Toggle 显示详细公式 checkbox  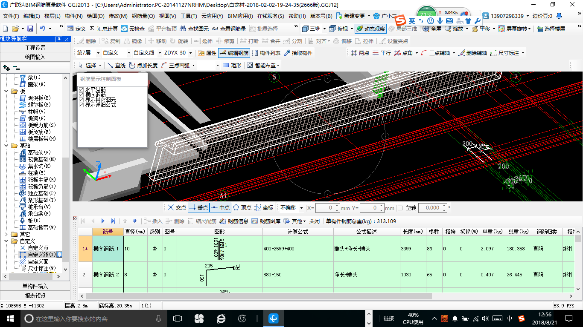pyautogui.click(x=81, y=105)
